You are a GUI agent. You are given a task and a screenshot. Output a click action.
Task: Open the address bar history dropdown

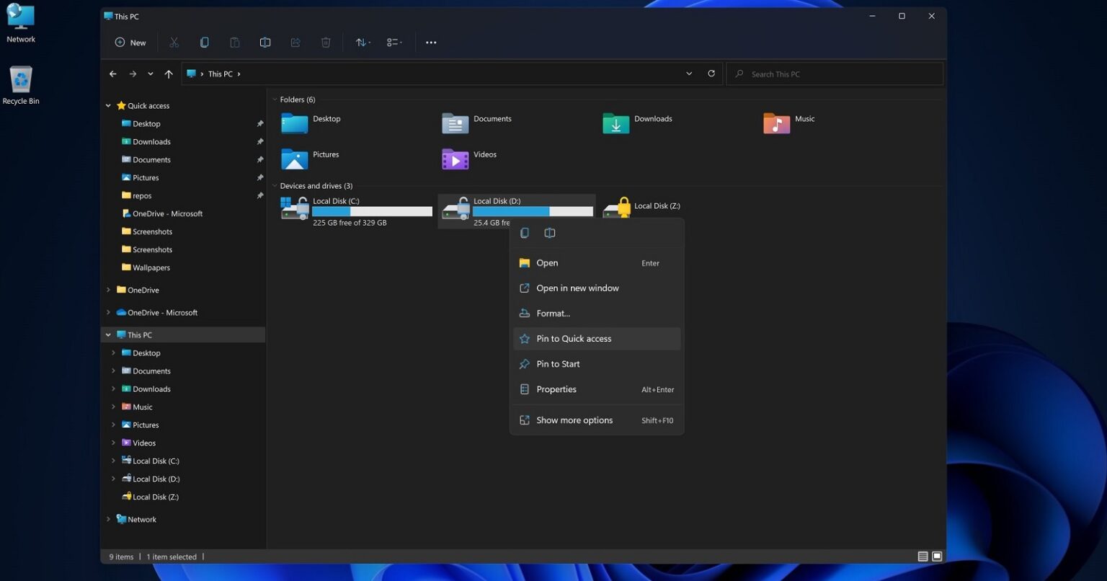688,73
